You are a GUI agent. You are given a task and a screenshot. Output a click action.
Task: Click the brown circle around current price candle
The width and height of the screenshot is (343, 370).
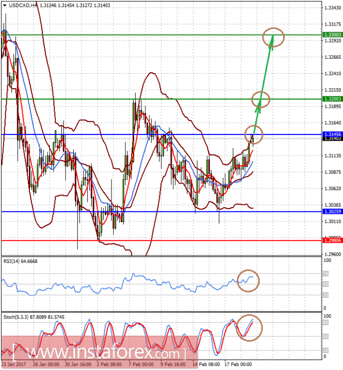(253, 134)
